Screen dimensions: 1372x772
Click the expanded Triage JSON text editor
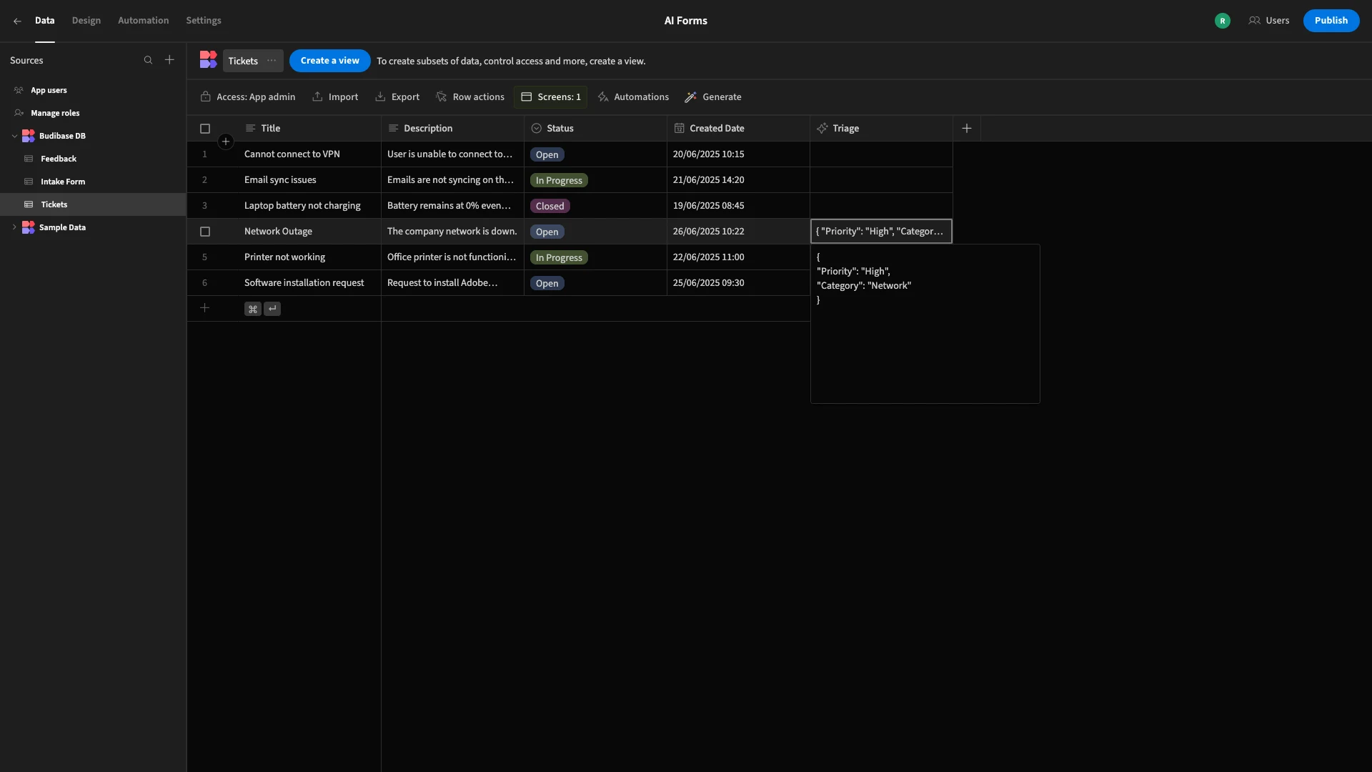(x=925, y=324)
